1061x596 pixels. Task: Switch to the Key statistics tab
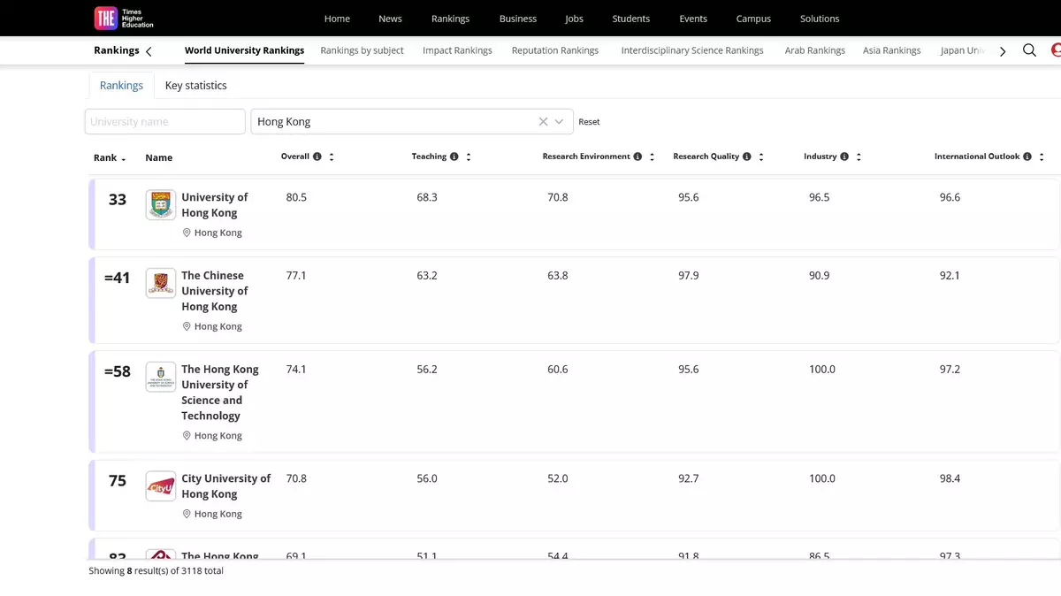click(x=195, y=86)
